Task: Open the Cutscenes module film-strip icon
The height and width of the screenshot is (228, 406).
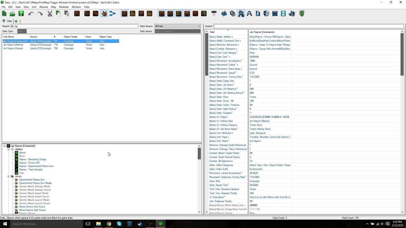Action: click(283, 14)
